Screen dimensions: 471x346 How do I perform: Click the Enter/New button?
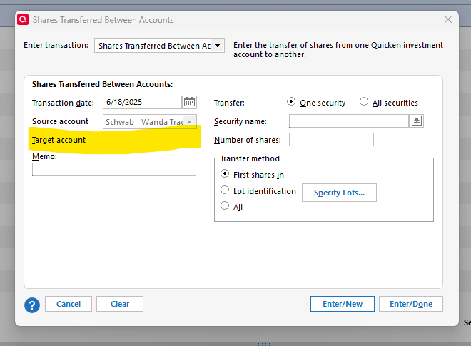tap(343, 304)
